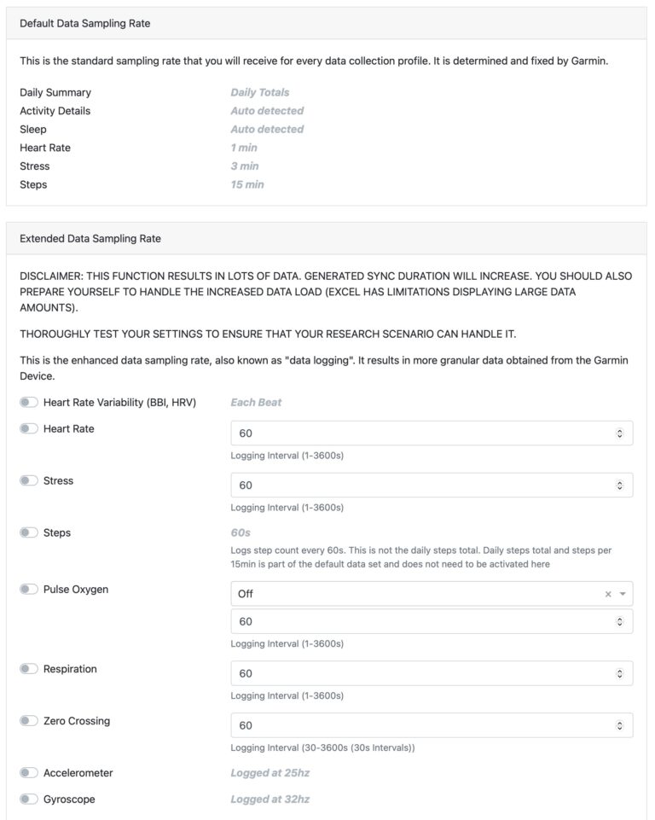Enable the Steps logging toggle

pos(29,532)
